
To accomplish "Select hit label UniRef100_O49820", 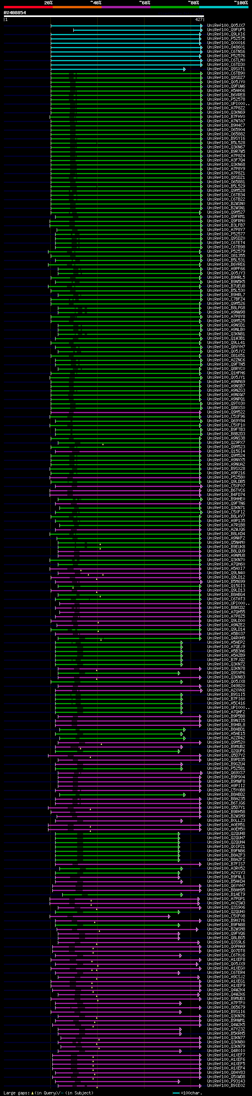I will (226, 686).
